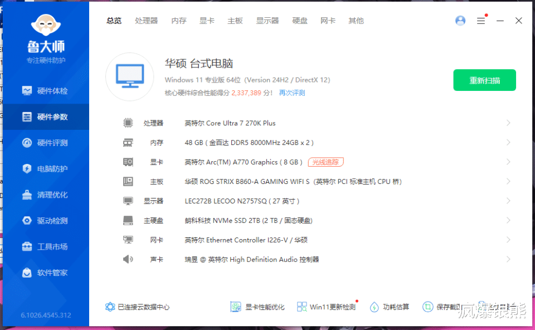Click the Windows 11 专业版 64位 text
535x330 pixels.
click(x=203, y=80)
